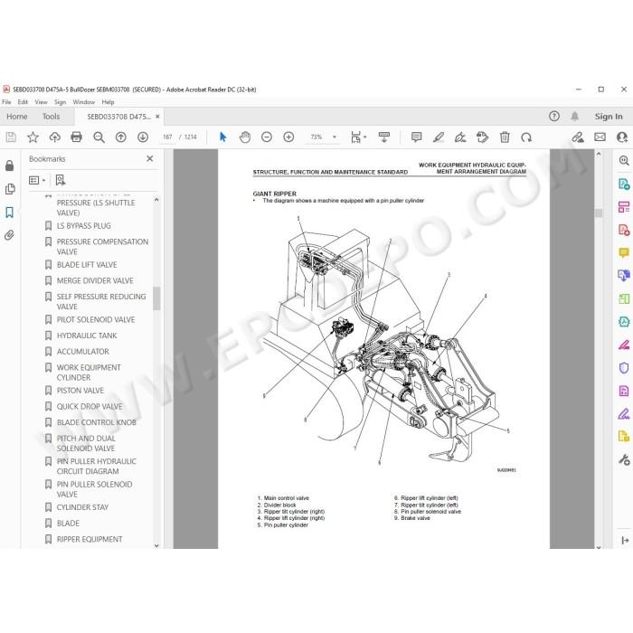Open the Protect shield tool in the right pane
Viewport: 633px width, 633px height.
pyautogui.click(x=624, y=368)
